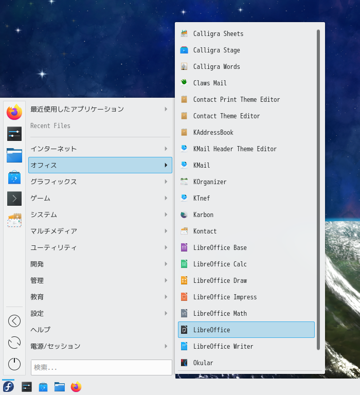Expand the システム category

click(x=100, y=214)
